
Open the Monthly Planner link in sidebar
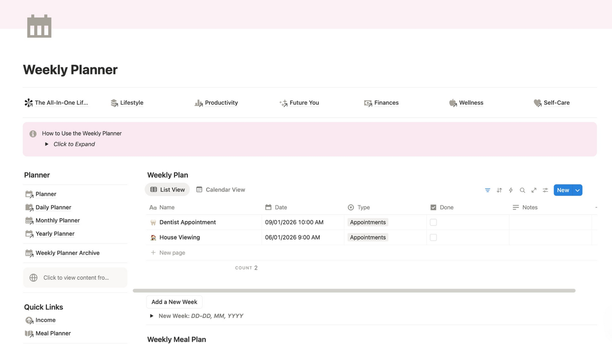click(x=57, y=221)
